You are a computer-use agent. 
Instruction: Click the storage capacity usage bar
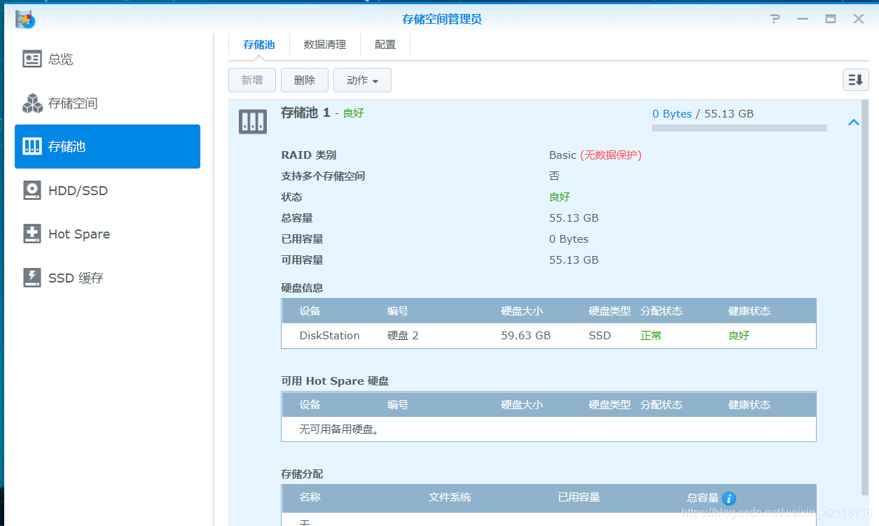point(739,127)
